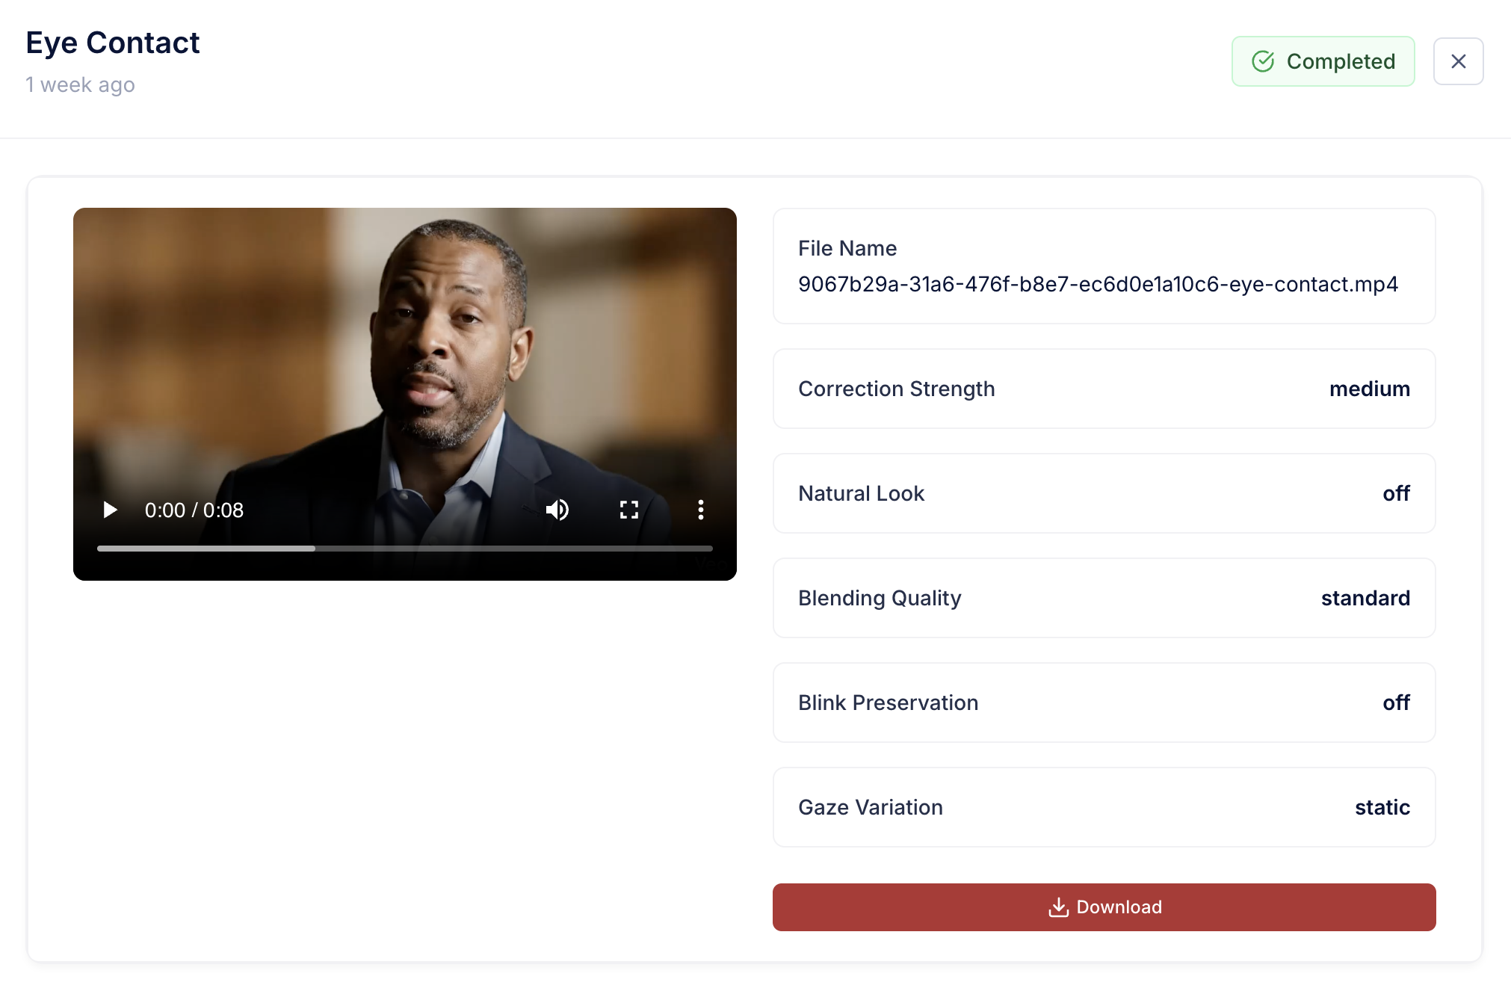The width and height of the screenshot is (1511, 991).
Task: Click the Download button
Action: [x=1104, y=907]
